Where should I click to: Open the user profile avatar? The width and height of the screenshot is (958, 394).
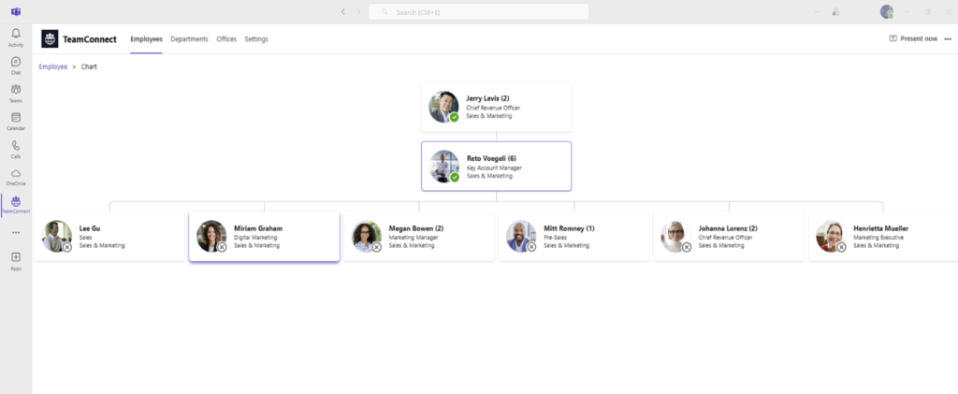point(887,11)
